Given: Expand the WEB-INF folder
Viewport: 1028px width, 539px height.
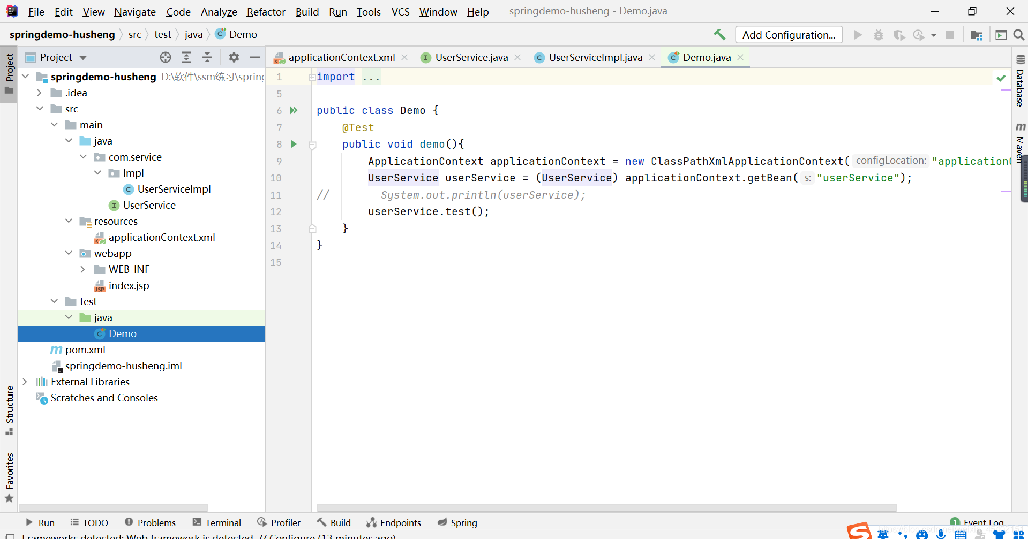Looking at the screenshot, I should pyautogui.click(x=82, y=269).
